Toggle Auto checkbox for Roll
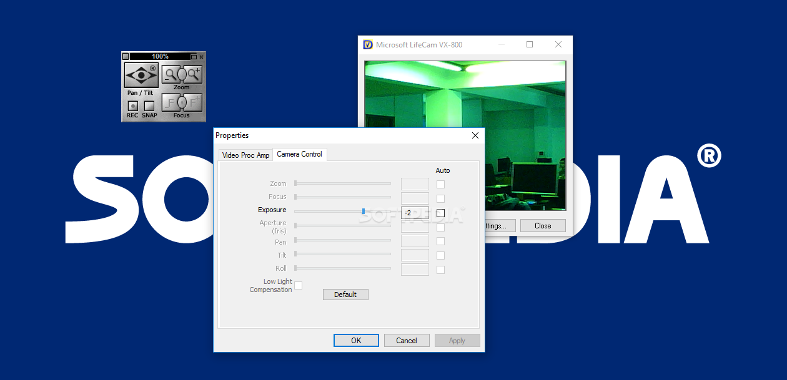Screen dimensions: 787x380 pyautogui.click(x=440, y=270)
